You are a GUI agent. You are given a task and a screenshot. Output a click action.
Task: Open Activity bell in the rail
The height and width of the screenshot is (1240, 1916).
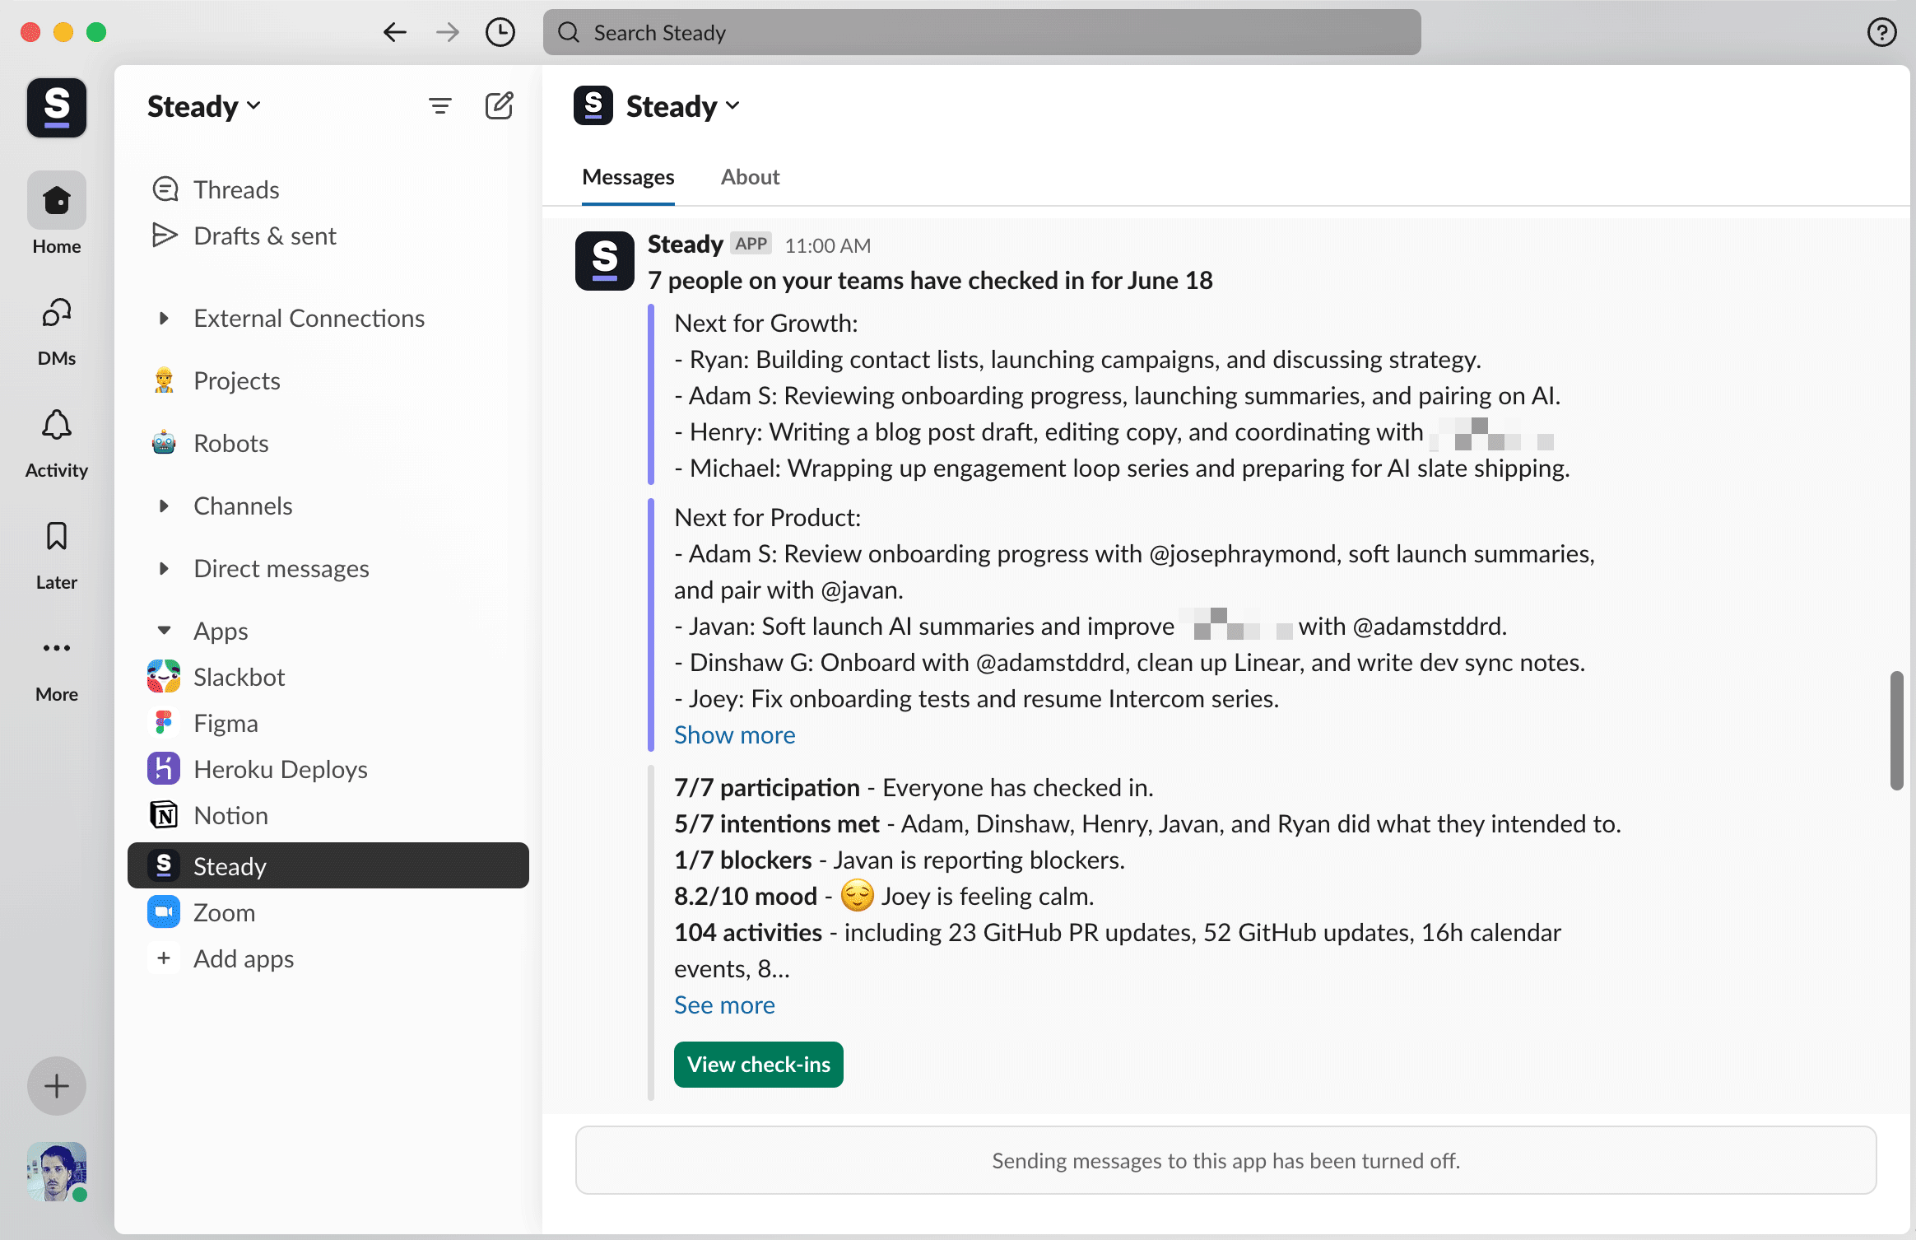(x=57, y=444)
